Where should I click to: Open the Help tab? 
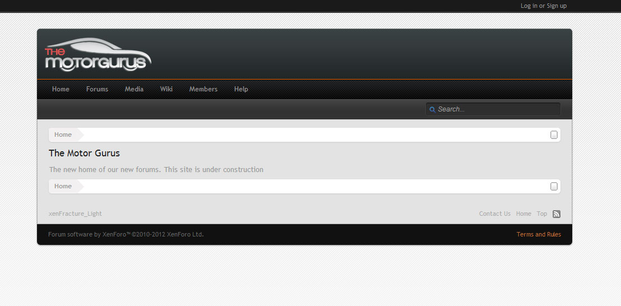pos(241,89)
